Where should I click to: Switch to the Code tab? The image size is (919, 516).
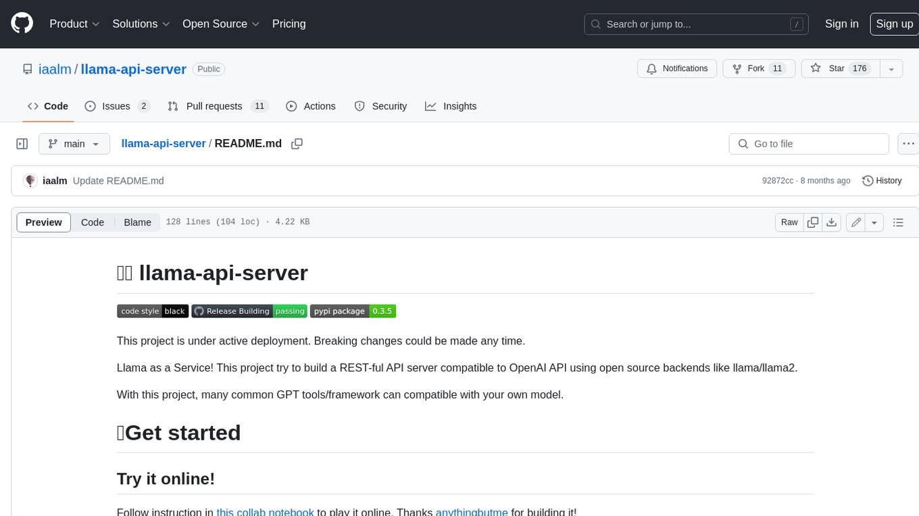tap(47, 106)
